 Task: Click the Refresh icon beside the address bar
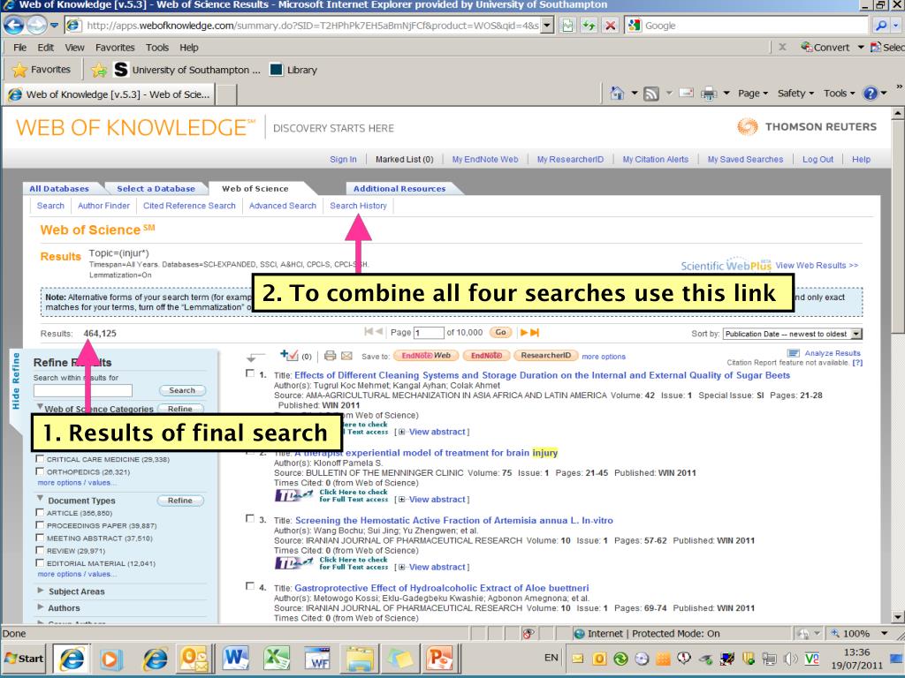pos(589,26)
